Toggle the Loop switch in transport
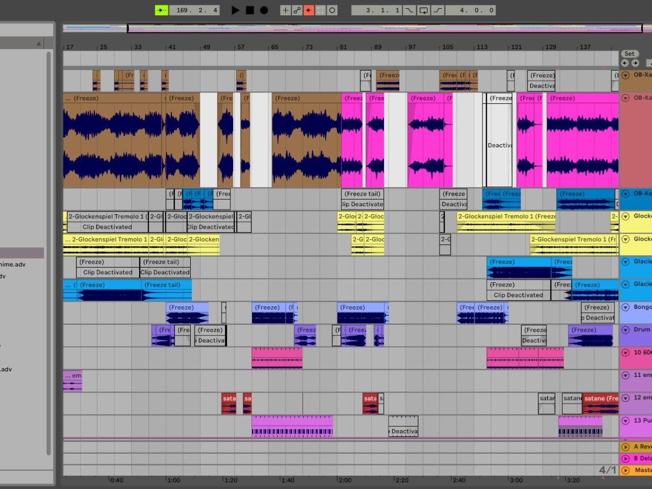652x489 pixels. (x=423, y=10)
